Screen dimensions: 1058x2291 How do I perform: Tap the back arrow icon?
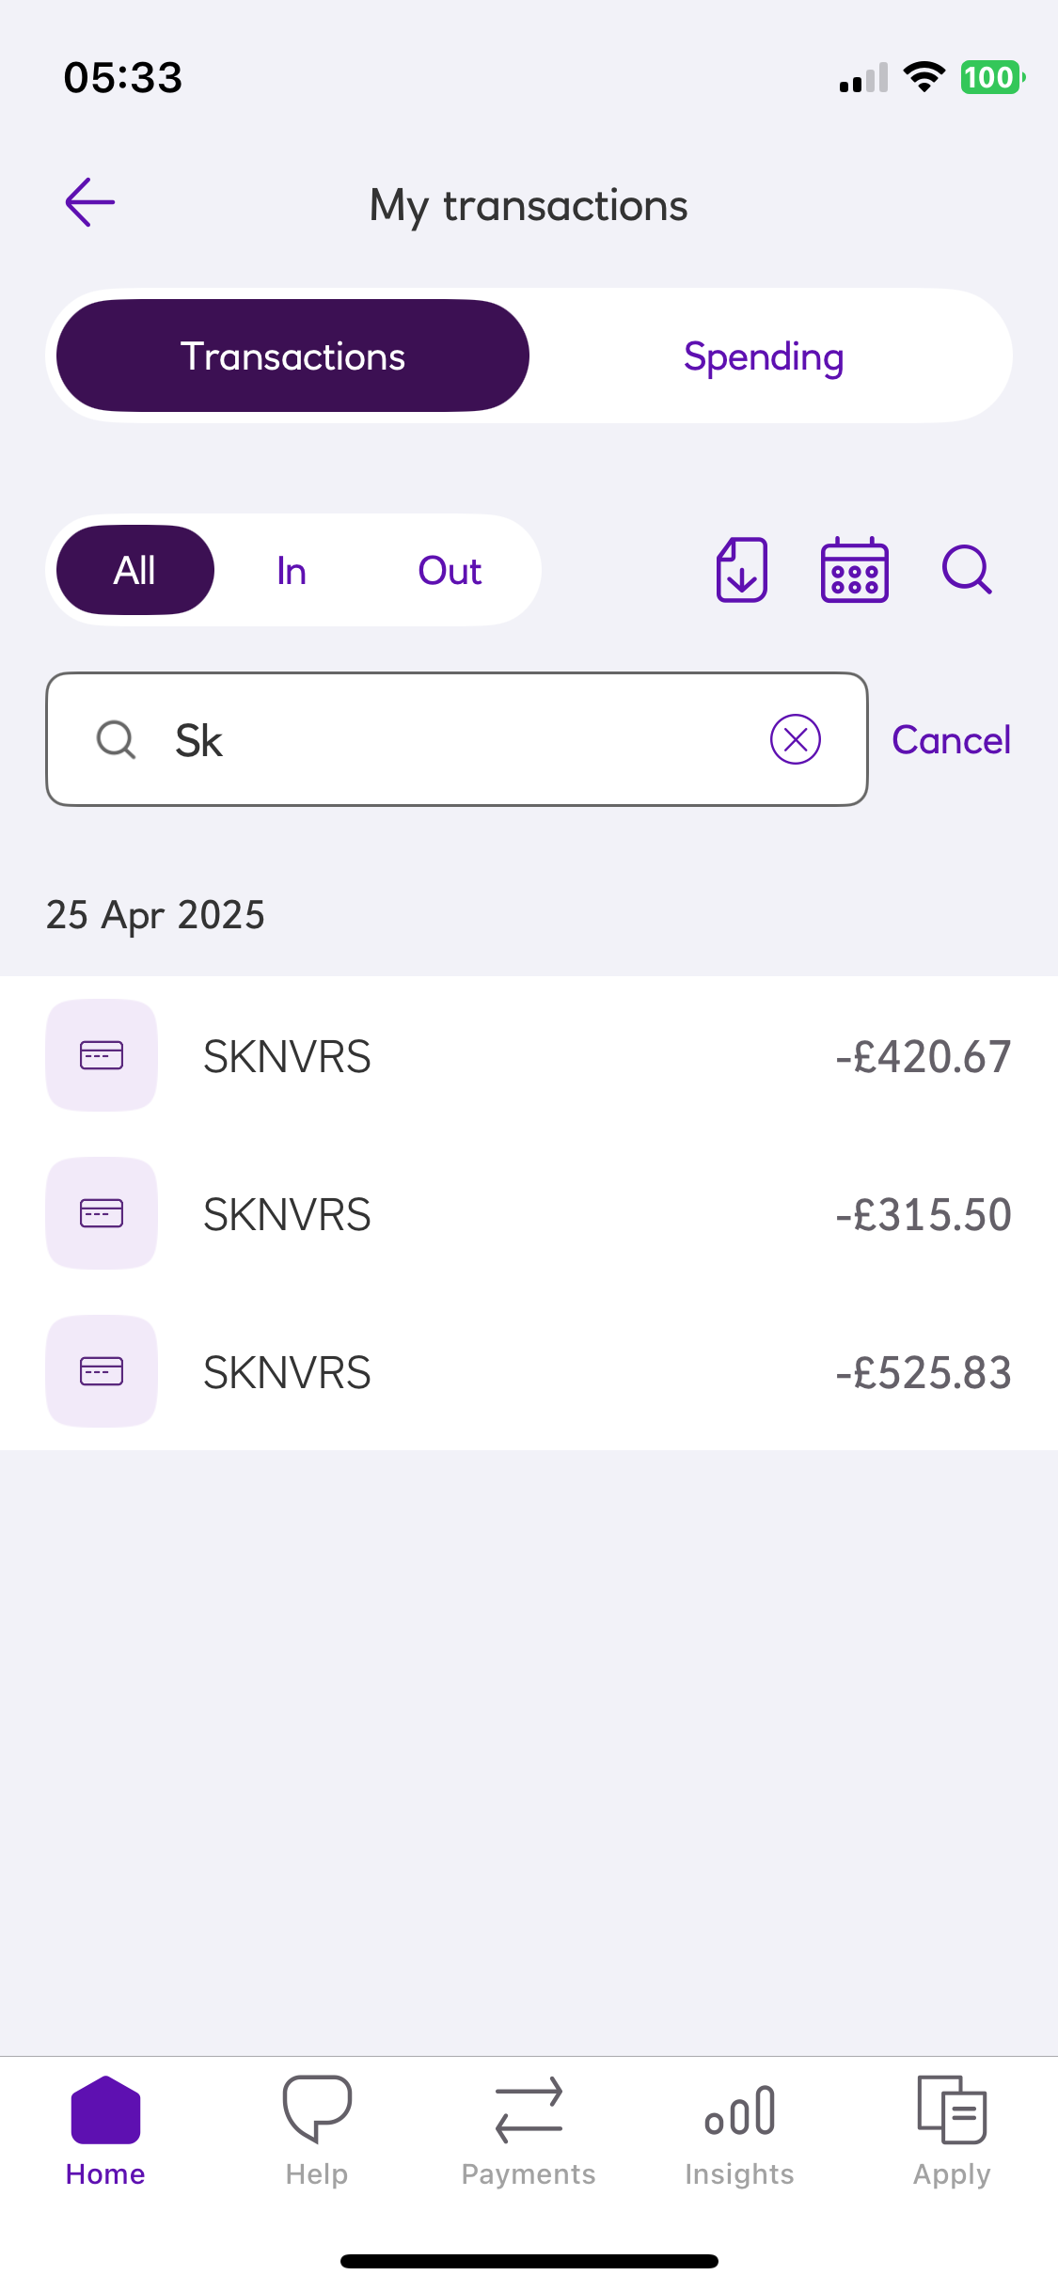pyautogui.click(x=90, y=202)
